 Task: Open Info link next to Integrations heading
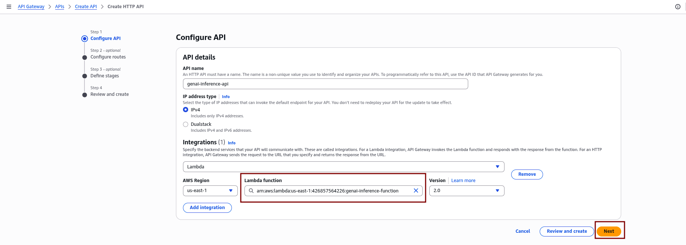pyautogui.click(x=232, y=143)
